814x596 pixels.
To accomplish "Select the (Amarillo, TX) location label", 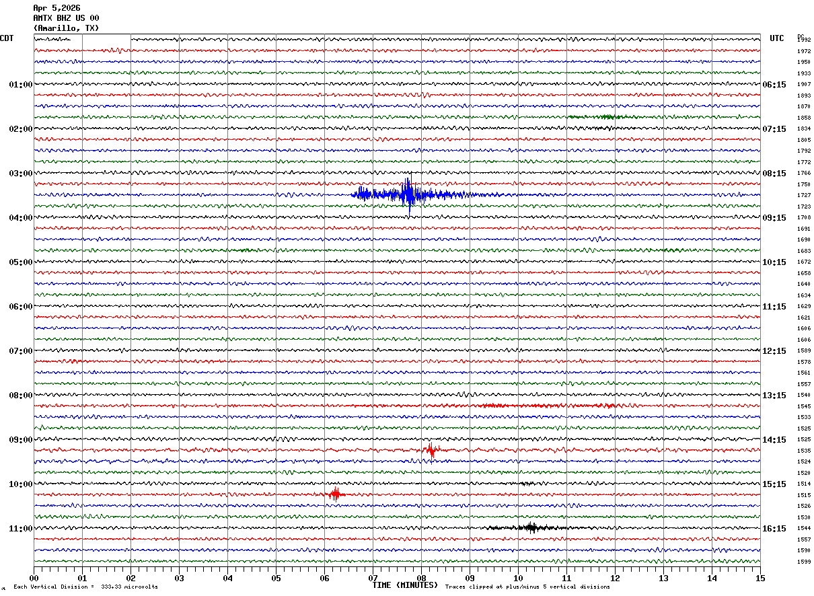I will click(x=66, y=28).
